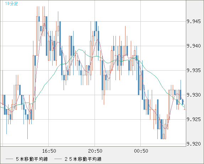Click the 9.945 price axis label

click(x=194, y=21)
